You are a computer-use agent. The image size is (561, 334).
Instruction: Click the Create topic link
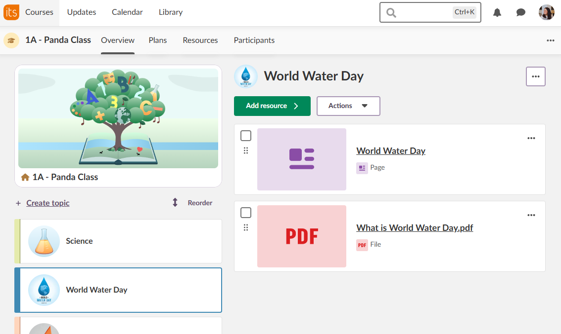coord(48,203)
